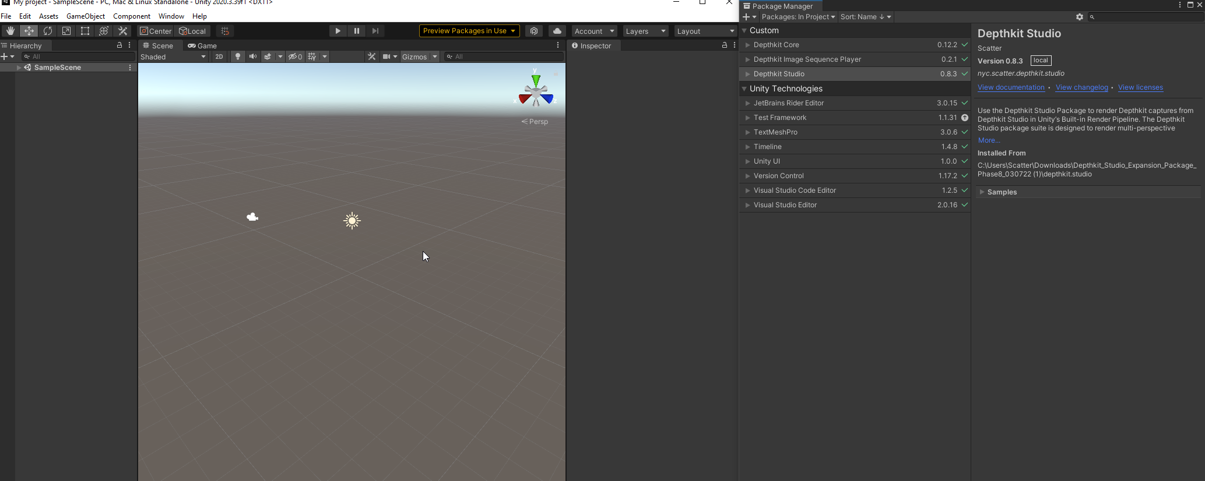Screen dimensions: 1205x481
Task: Toggle scene lighting bulb icon
Action: [237, 56]
